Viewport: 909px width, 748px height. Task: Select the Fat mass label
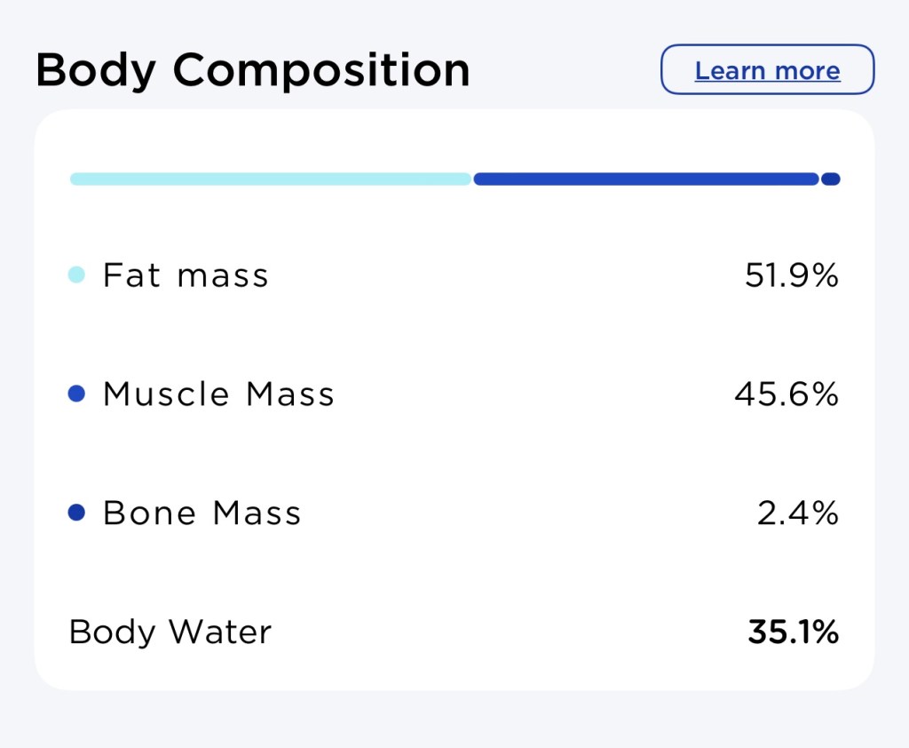(x=186, y=275)
